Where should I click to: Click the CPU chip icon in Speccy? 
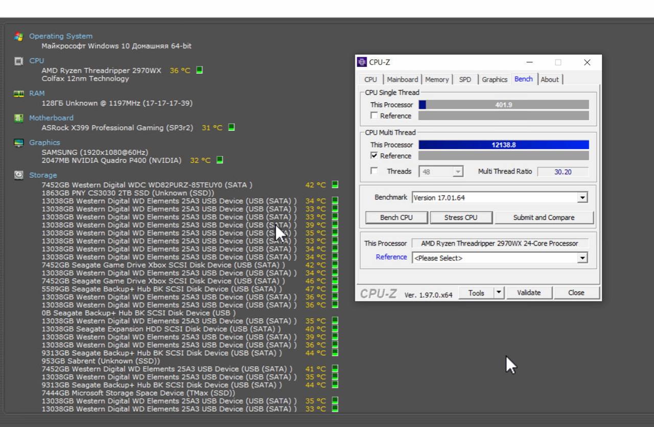[x=19, y=61]
